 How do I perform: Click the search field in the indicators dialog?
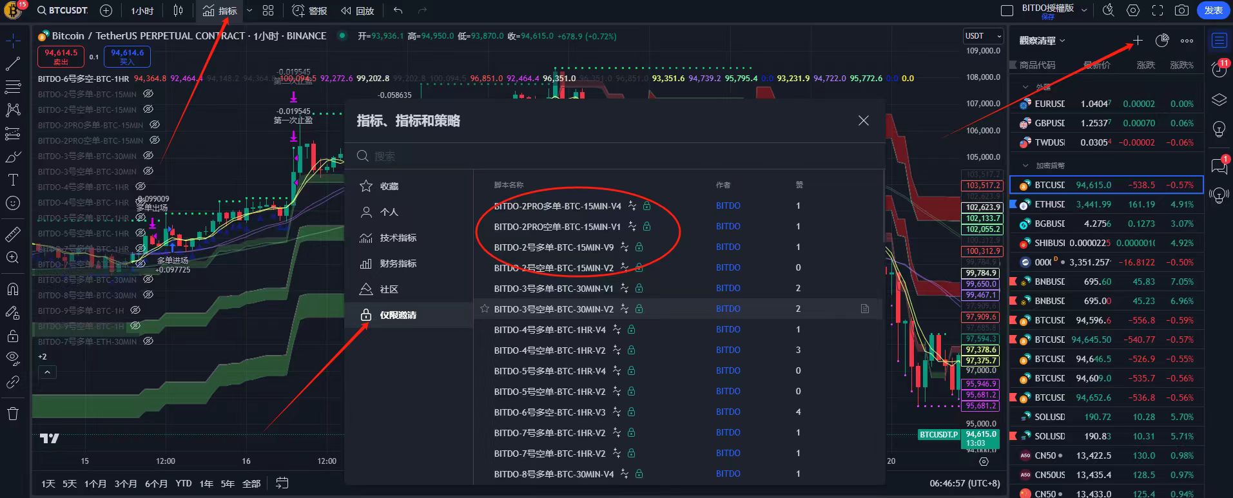click(x=614, y=157)
